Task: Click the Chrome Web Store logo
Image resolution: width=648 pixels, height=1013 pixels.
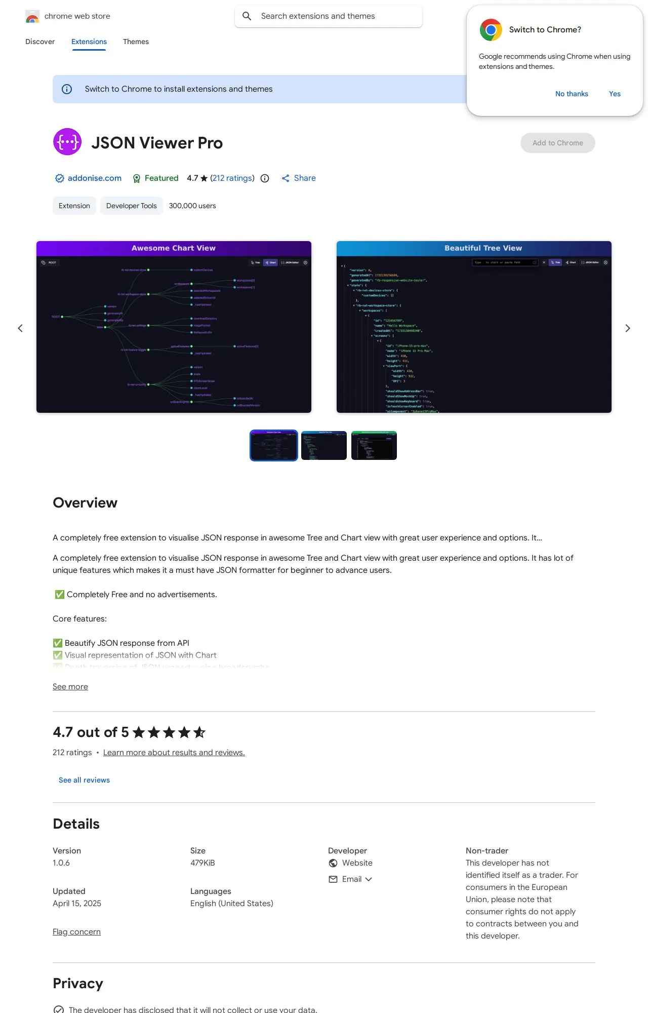Action: (32, 16)
